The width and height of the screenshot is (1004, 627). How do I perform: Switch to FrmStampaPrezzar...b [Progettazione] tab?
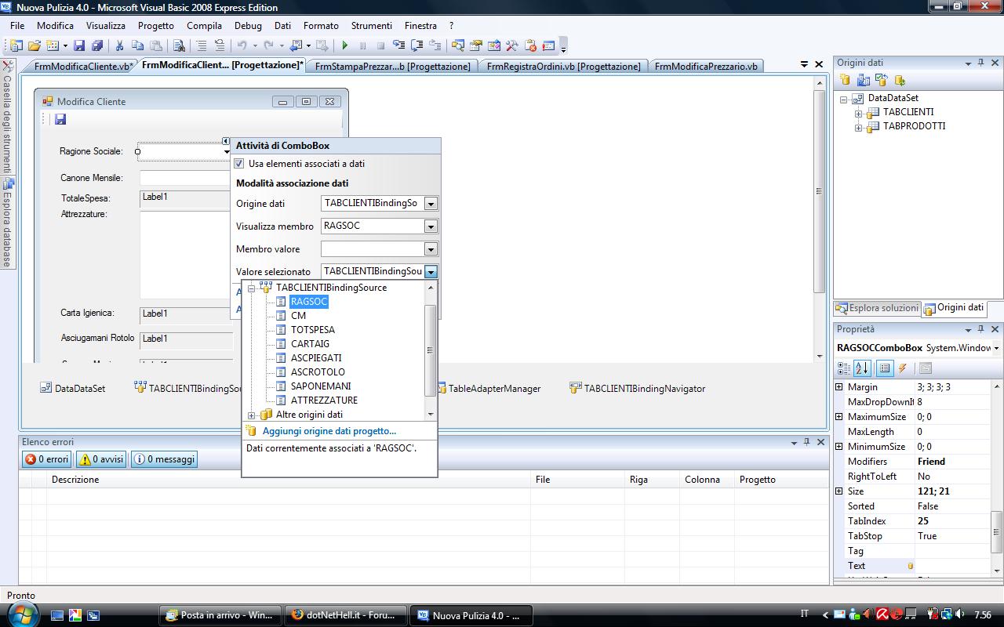(392, 67)
